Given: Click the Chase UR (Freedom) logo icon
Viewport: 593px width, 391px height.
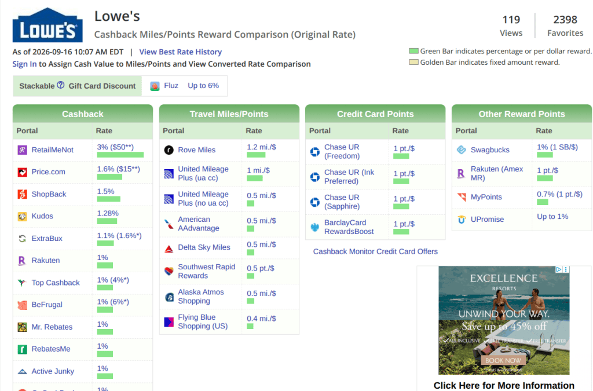Looking at the screenshot, I should click(314, 152).
